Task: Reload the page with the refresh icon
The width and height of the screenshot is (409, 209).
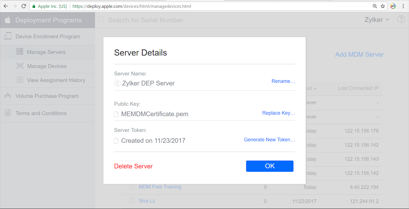Action: tap(24, 6)
